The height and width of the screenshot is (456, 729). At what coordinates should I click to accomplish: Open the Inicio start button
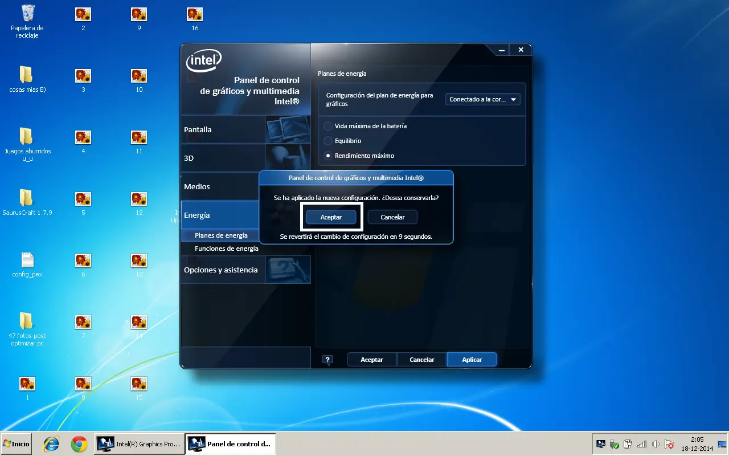17,443
